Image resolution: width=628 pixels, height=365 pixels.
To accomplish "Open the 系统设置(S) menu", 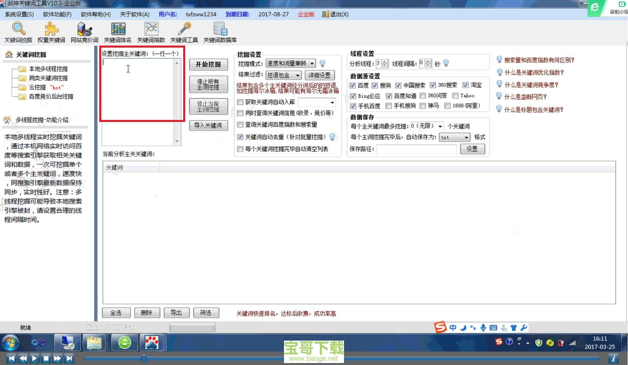I will tap(19, 14).
